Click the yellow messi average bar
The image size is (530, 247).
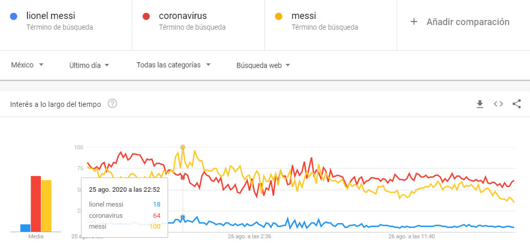(46, 206)
